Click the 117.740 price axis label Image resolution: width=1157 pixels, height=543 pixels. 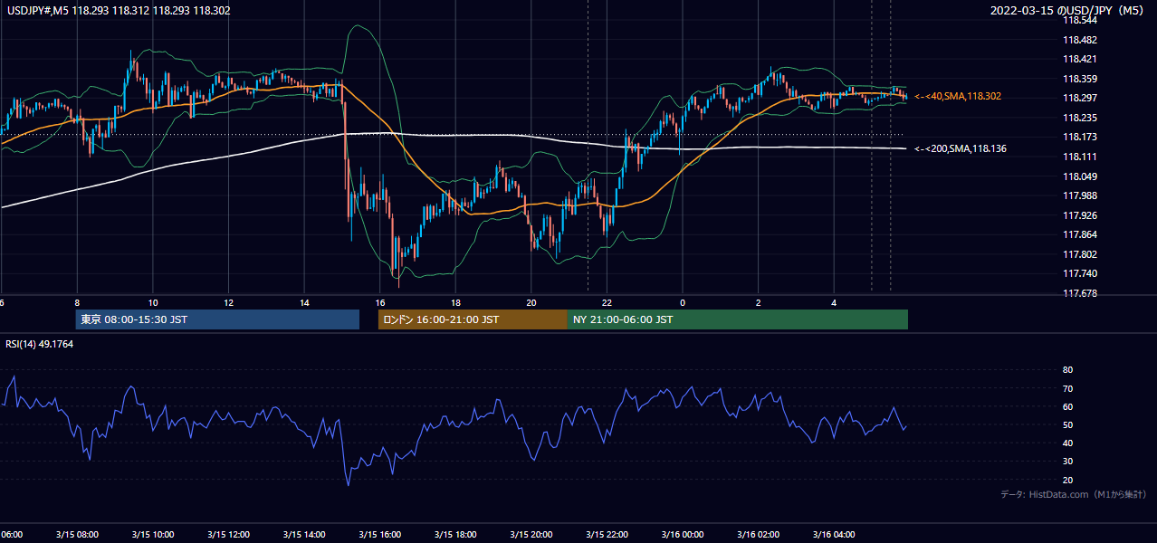(1080, 273)
